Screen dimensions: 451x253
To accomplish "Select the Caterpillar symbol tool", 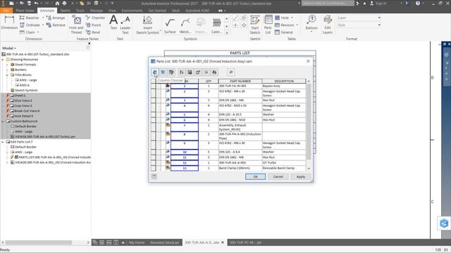I will (216, 26).
